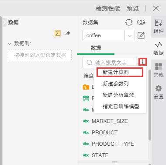Open the three-dot more options menu
The image size is (166, 165).
point(142,62)
